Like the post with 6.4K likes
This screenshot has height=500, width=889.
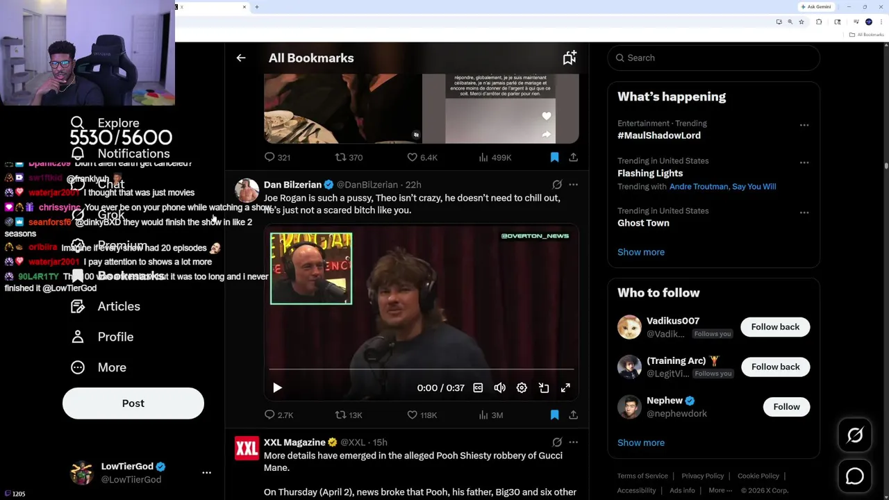[422, 158]
